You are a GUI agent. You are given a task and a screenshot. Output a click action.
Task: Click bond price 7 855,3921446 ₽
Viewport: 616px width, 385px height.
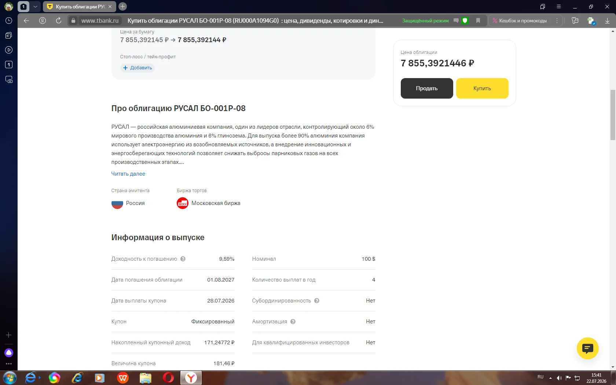click(x=437, y=63)
